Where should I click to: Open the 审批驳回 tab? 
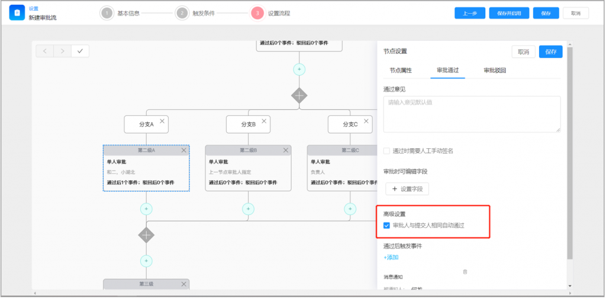point(495,70)
